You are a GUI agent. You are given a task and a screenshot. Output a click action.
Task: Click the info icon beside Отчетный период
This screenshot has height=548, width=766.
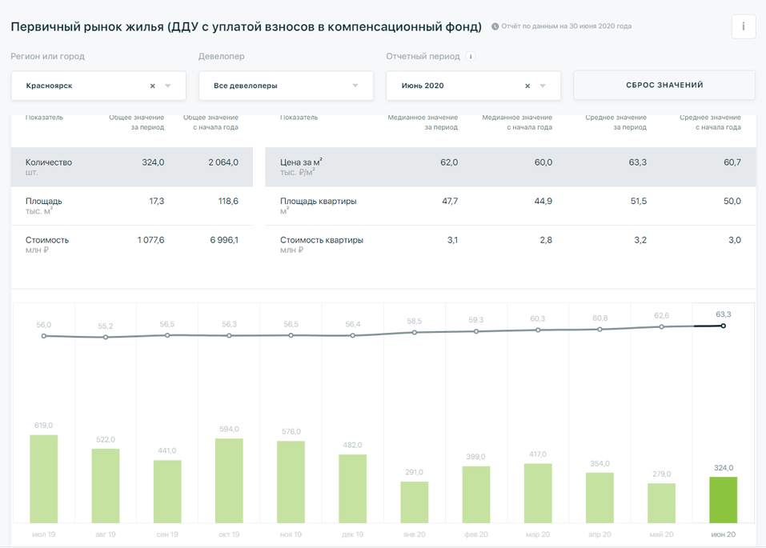tap(471, 57)
